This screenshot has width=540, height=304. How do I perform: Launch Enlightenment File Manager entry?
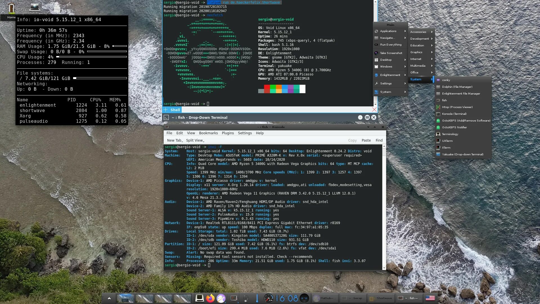coord(463,93)
